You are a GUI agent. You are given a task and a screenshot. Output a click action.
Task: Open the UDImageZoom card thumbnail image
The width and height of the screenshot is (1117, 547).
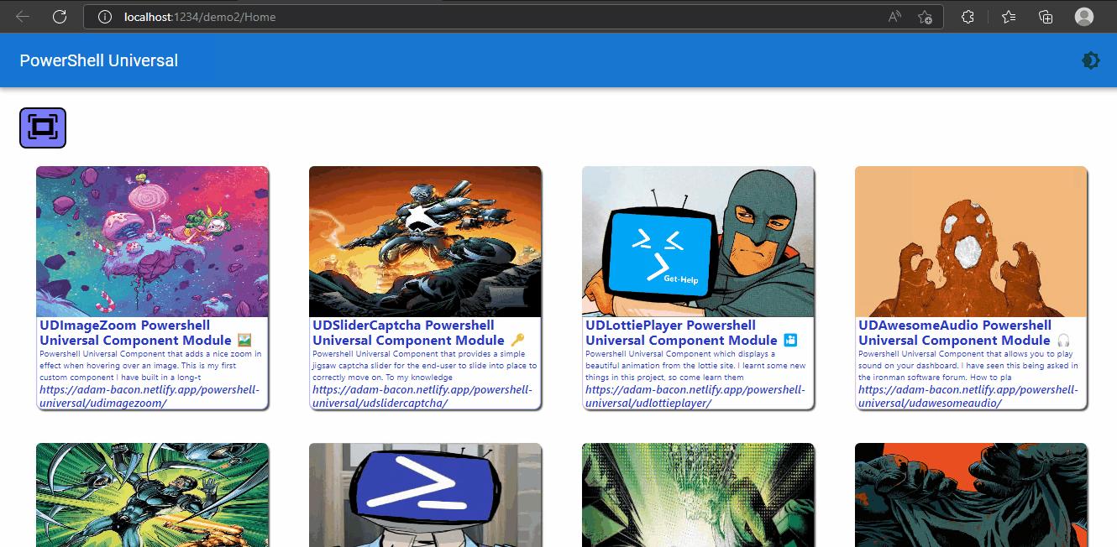pos(152,242)
